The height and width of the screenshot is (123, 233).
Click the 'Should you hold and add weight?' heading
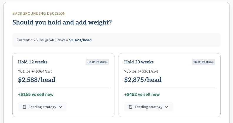(62, 22)
